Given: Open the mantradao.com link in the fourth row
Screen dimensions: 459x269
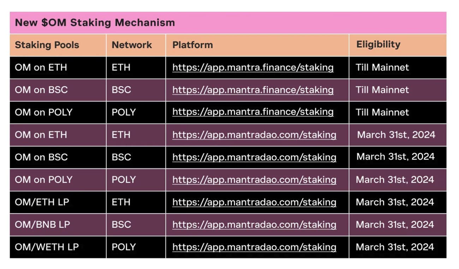Looking at the screenshot, I should [x=254, y=135].
